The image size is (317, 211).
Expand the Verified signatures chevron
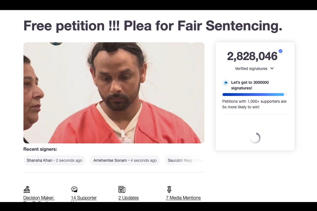pyautogui.click(x=272, y=69)
